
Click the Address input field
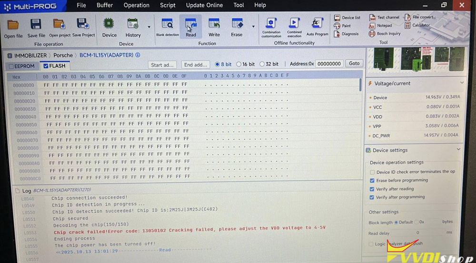click(x=328, y=64)
